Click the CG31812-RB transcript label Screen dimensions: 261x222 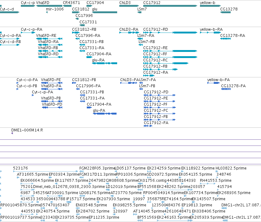point(84,29)
